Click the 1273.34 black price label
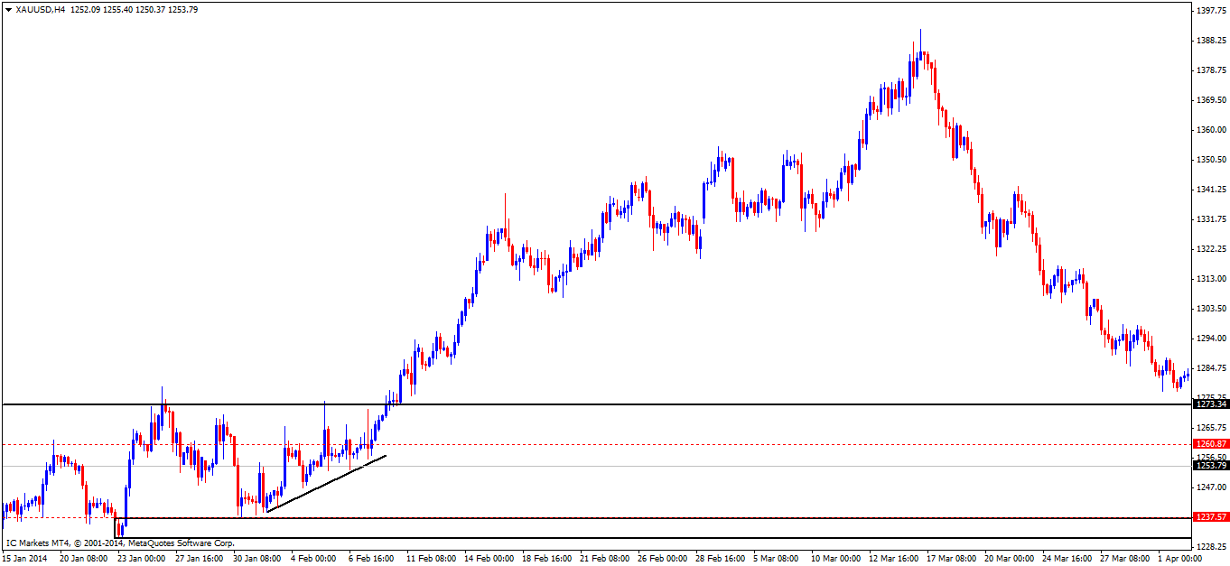1230x566 pixels. (x=1210, y=404)
